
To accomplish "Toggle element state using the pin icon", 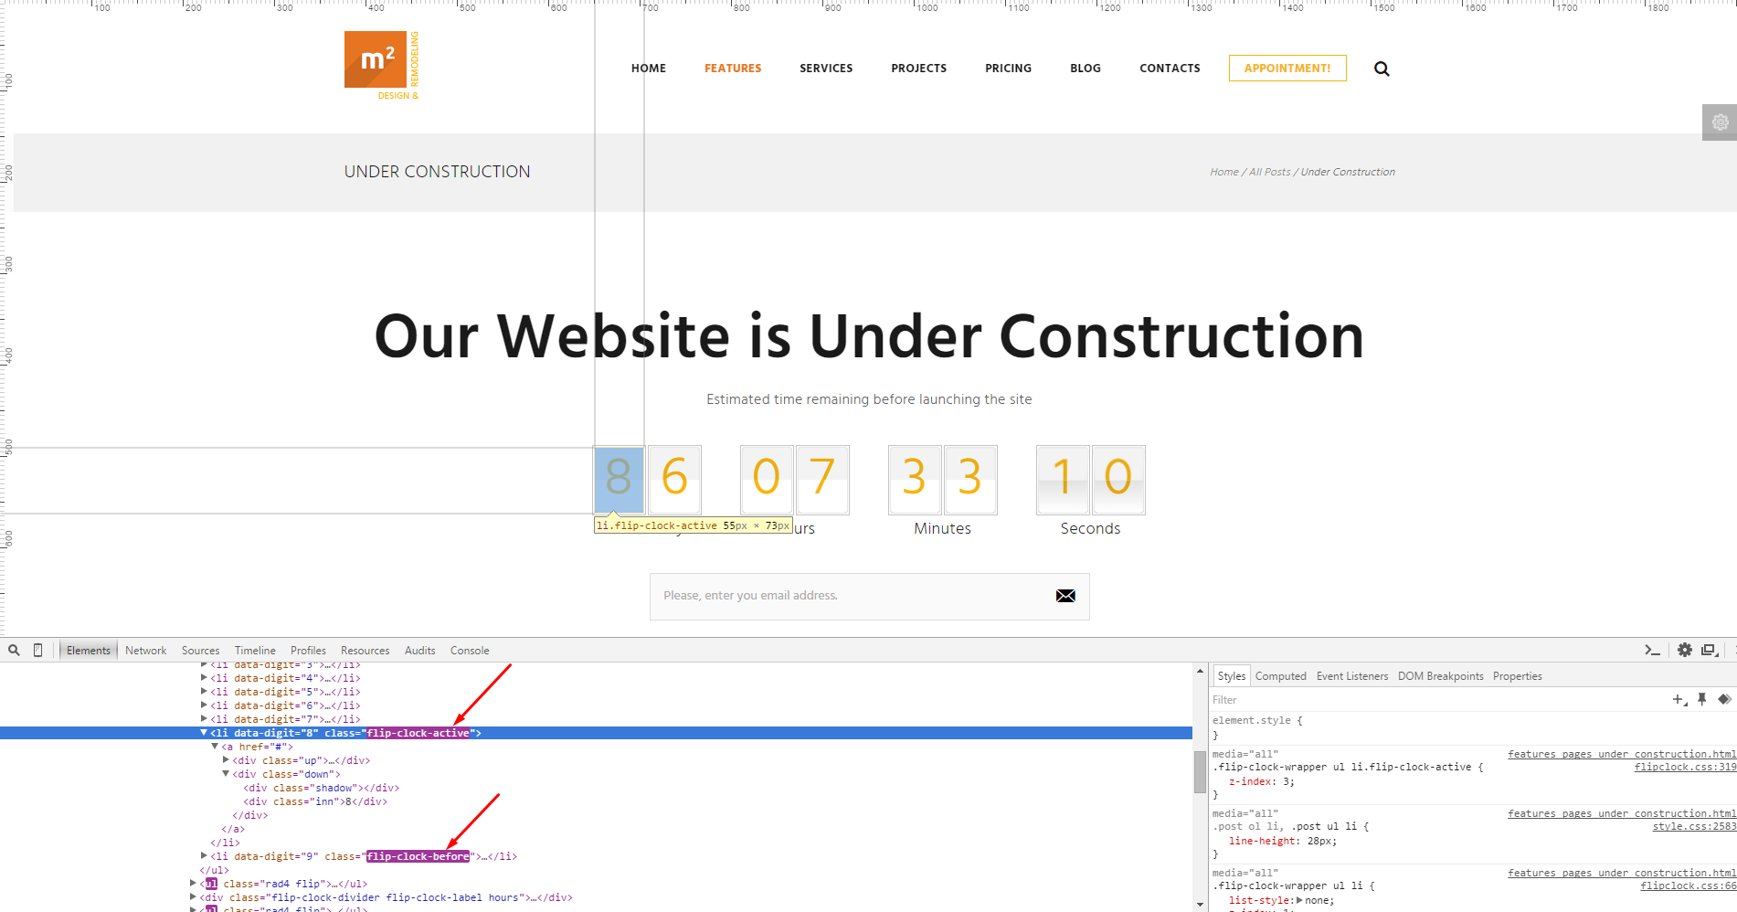I will [x=1701, y=700].
